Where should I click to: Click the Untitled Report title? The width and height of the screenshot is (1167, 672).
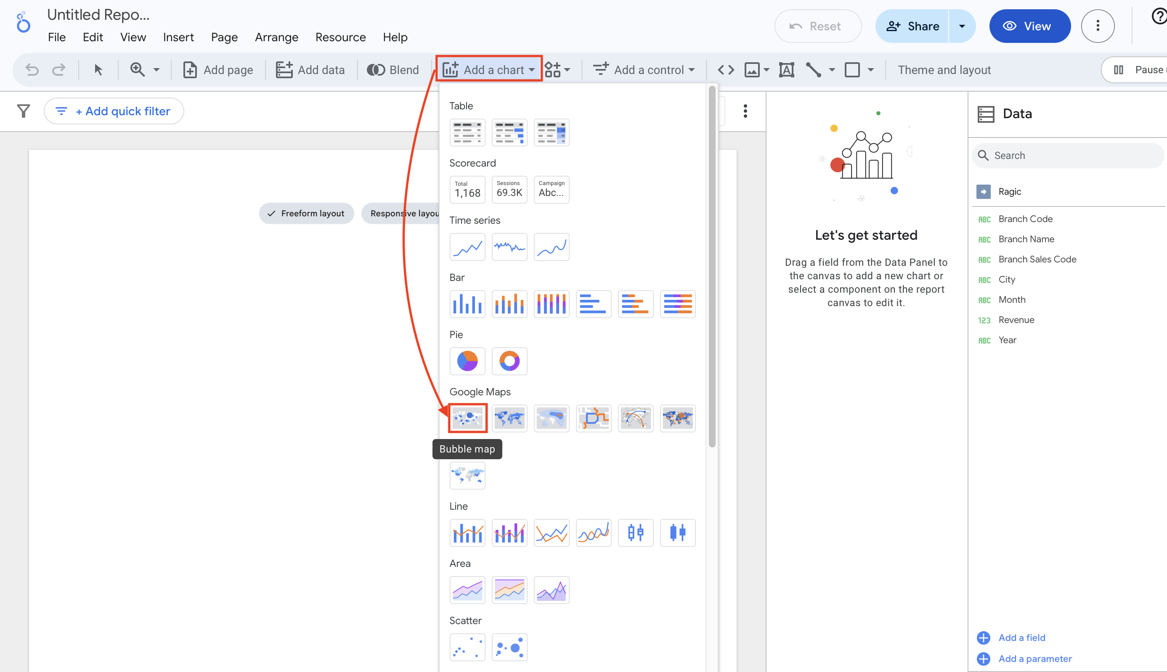pos(98,15)
